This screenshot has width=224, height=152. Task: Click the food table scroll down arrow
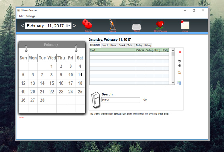(x=173, y=83)
